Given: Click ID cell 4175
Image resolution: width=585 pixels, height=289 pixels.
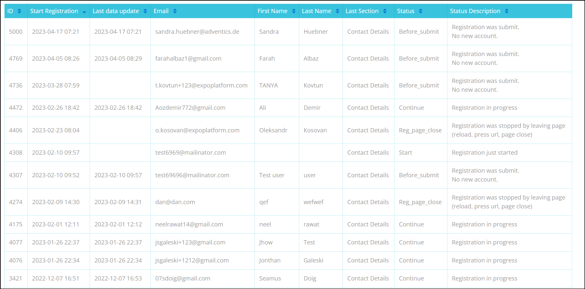Looking at the screenshot, I should tap(16, 224).
